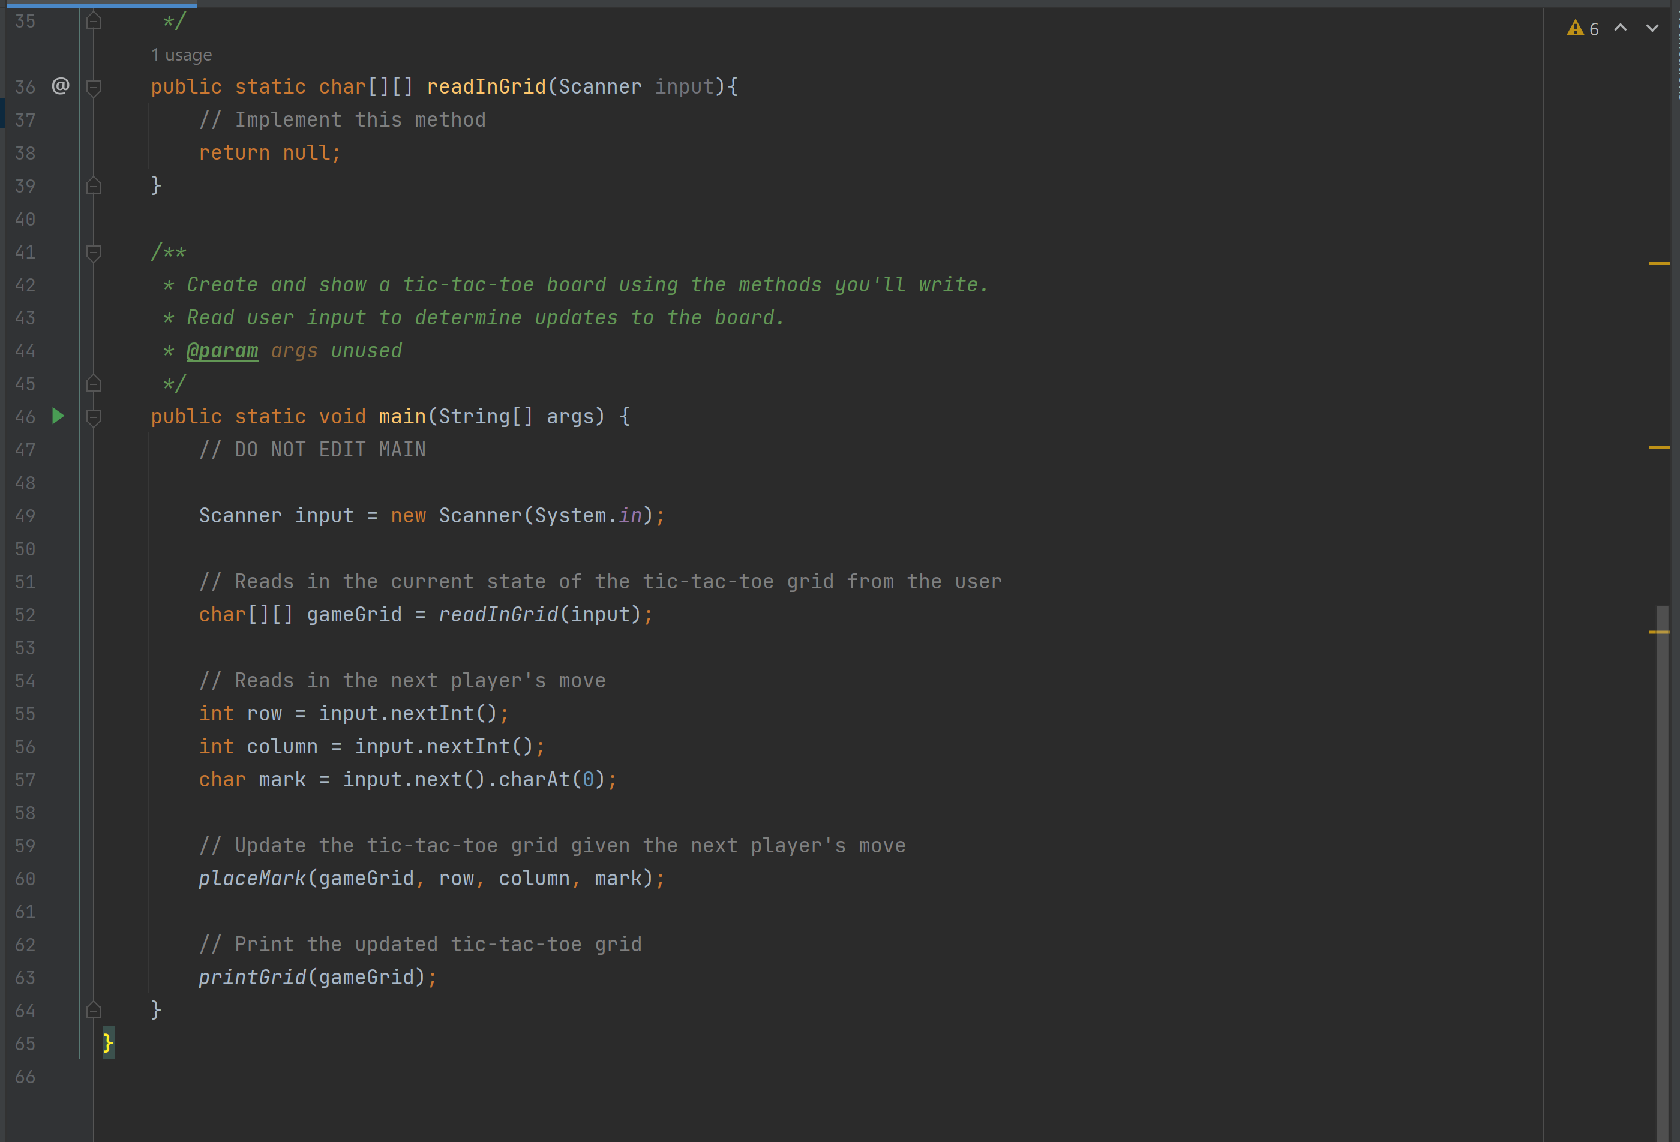Viewport: 1680px width, 1142px height.
Task: Open the warnings indicator showing 6 problems
Action: pyautogui.click(x=1582, y=29)
